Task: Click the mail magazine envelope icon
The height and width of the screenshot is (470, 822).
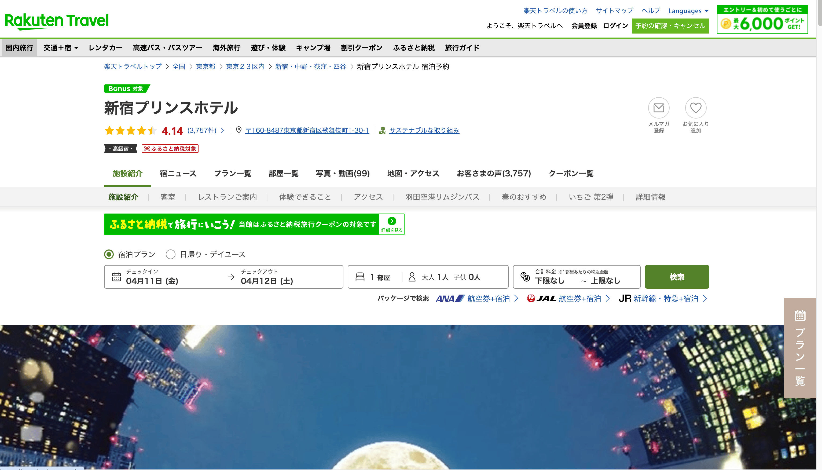Action: pos(658,108)
